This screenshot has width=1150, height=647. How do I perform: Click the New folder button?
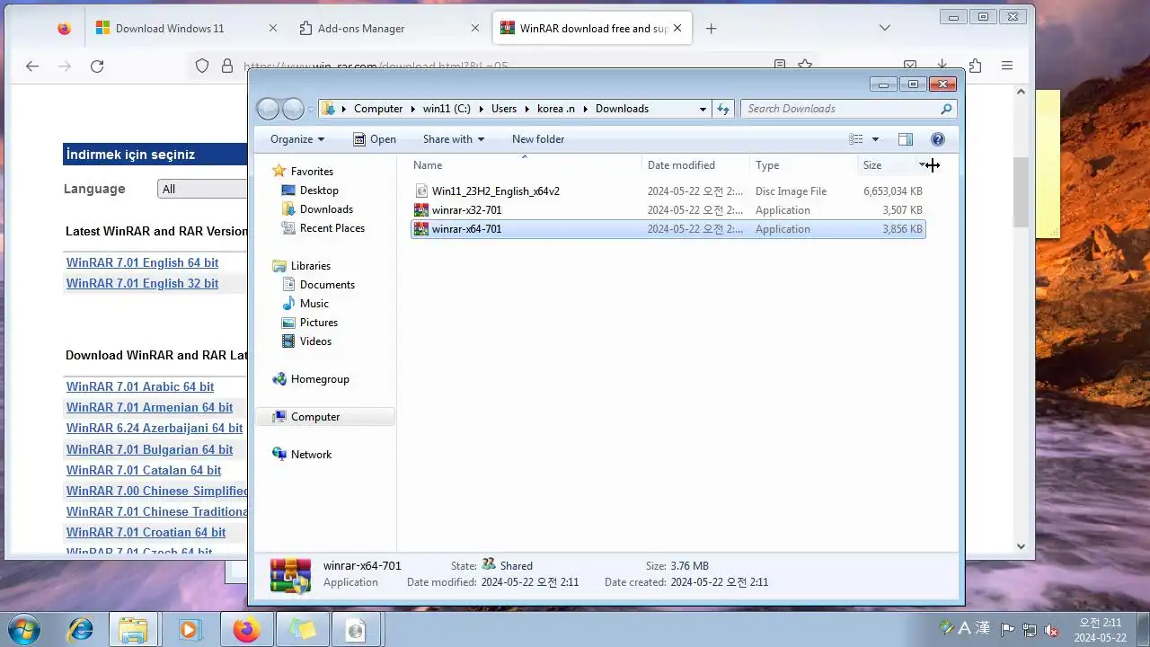point(538,139)
